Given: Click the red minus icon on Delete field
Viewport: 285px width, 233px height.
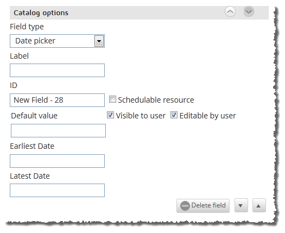Looking at the screenshot, I should click(x=185, y=206).
